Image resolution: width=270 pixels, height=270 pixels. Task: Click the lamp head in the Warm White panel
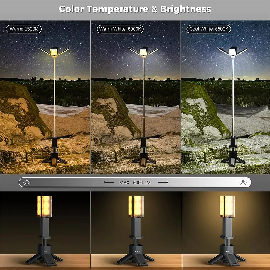[x=143, y=52]
